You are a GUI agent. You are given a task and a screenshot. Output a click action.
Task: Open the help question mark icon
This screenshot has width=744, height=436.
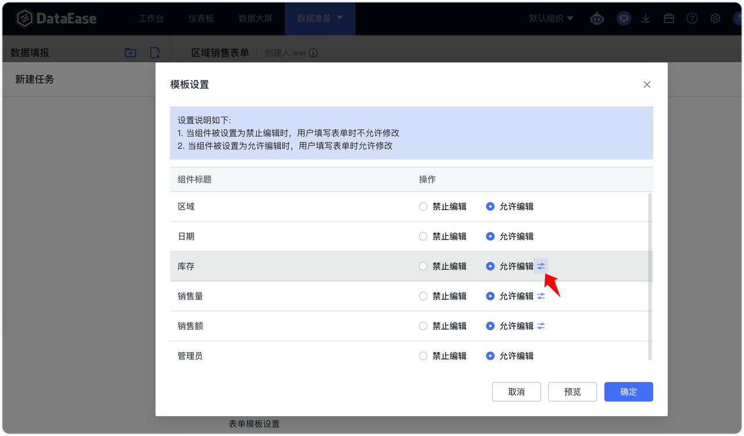pyautogui.click(x=692, y=19)
